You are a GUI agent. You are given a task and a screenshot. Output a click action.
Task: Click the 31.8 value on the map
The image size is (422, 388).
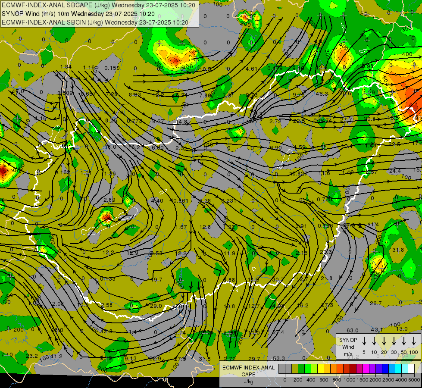[x=398, y=250]
